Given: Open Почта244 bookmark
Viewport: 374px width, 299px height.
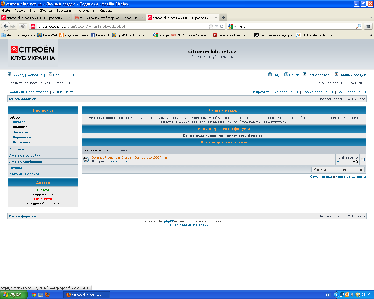Looking at the screenshot, I should tap(47, 35).
